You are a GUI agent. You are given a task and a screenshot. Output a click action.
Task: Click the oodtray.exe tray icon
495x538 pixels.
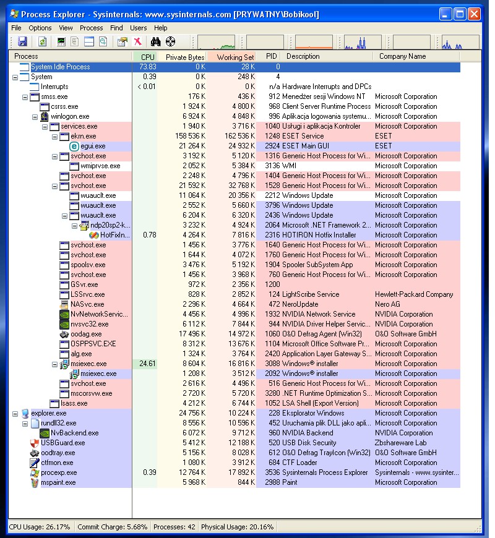tap(35, 453)
